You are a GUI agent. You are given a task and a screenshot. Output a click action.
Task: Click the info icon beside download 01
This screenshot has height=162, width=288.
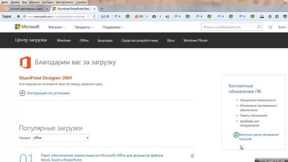(192, 156)
